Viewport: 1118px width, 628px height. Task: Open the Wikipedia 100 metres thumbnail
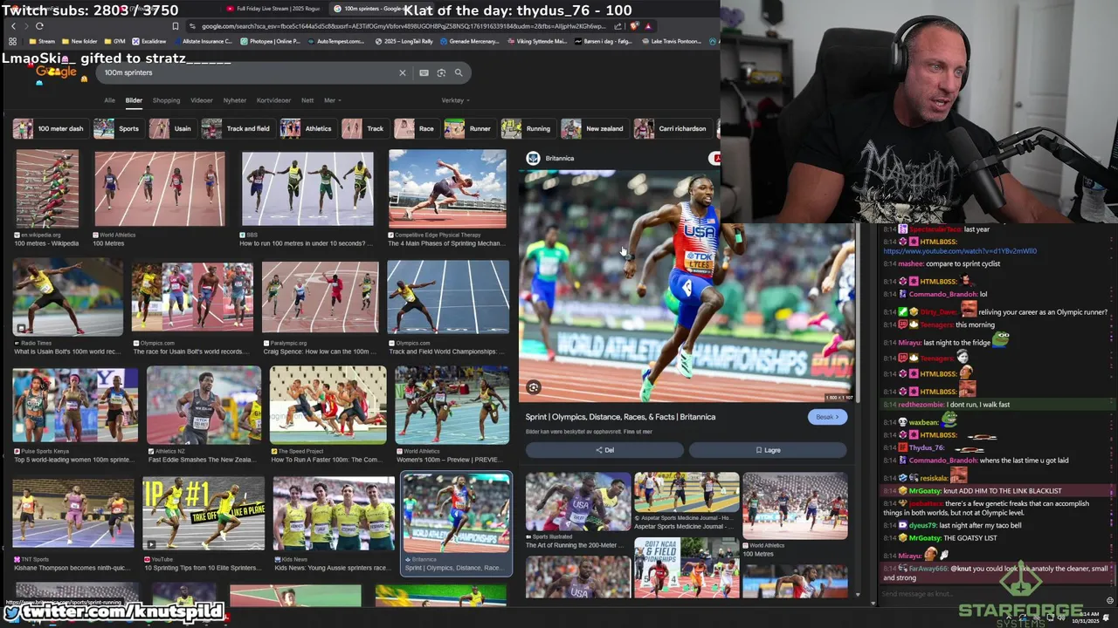47,188
